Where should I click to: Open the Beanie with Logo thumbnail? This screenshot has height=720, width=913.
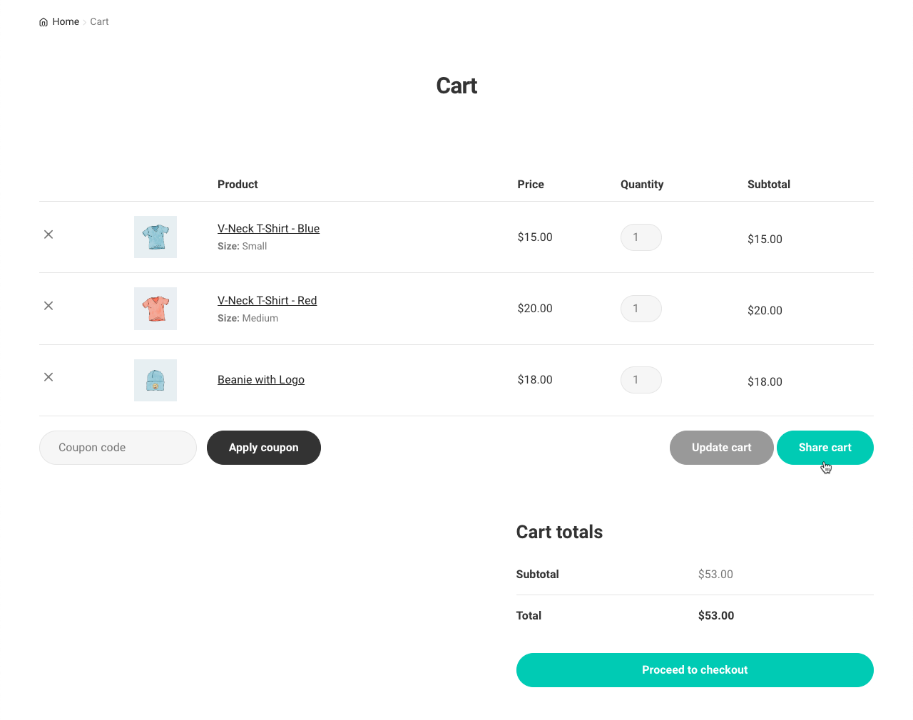[x=155, y=380]
